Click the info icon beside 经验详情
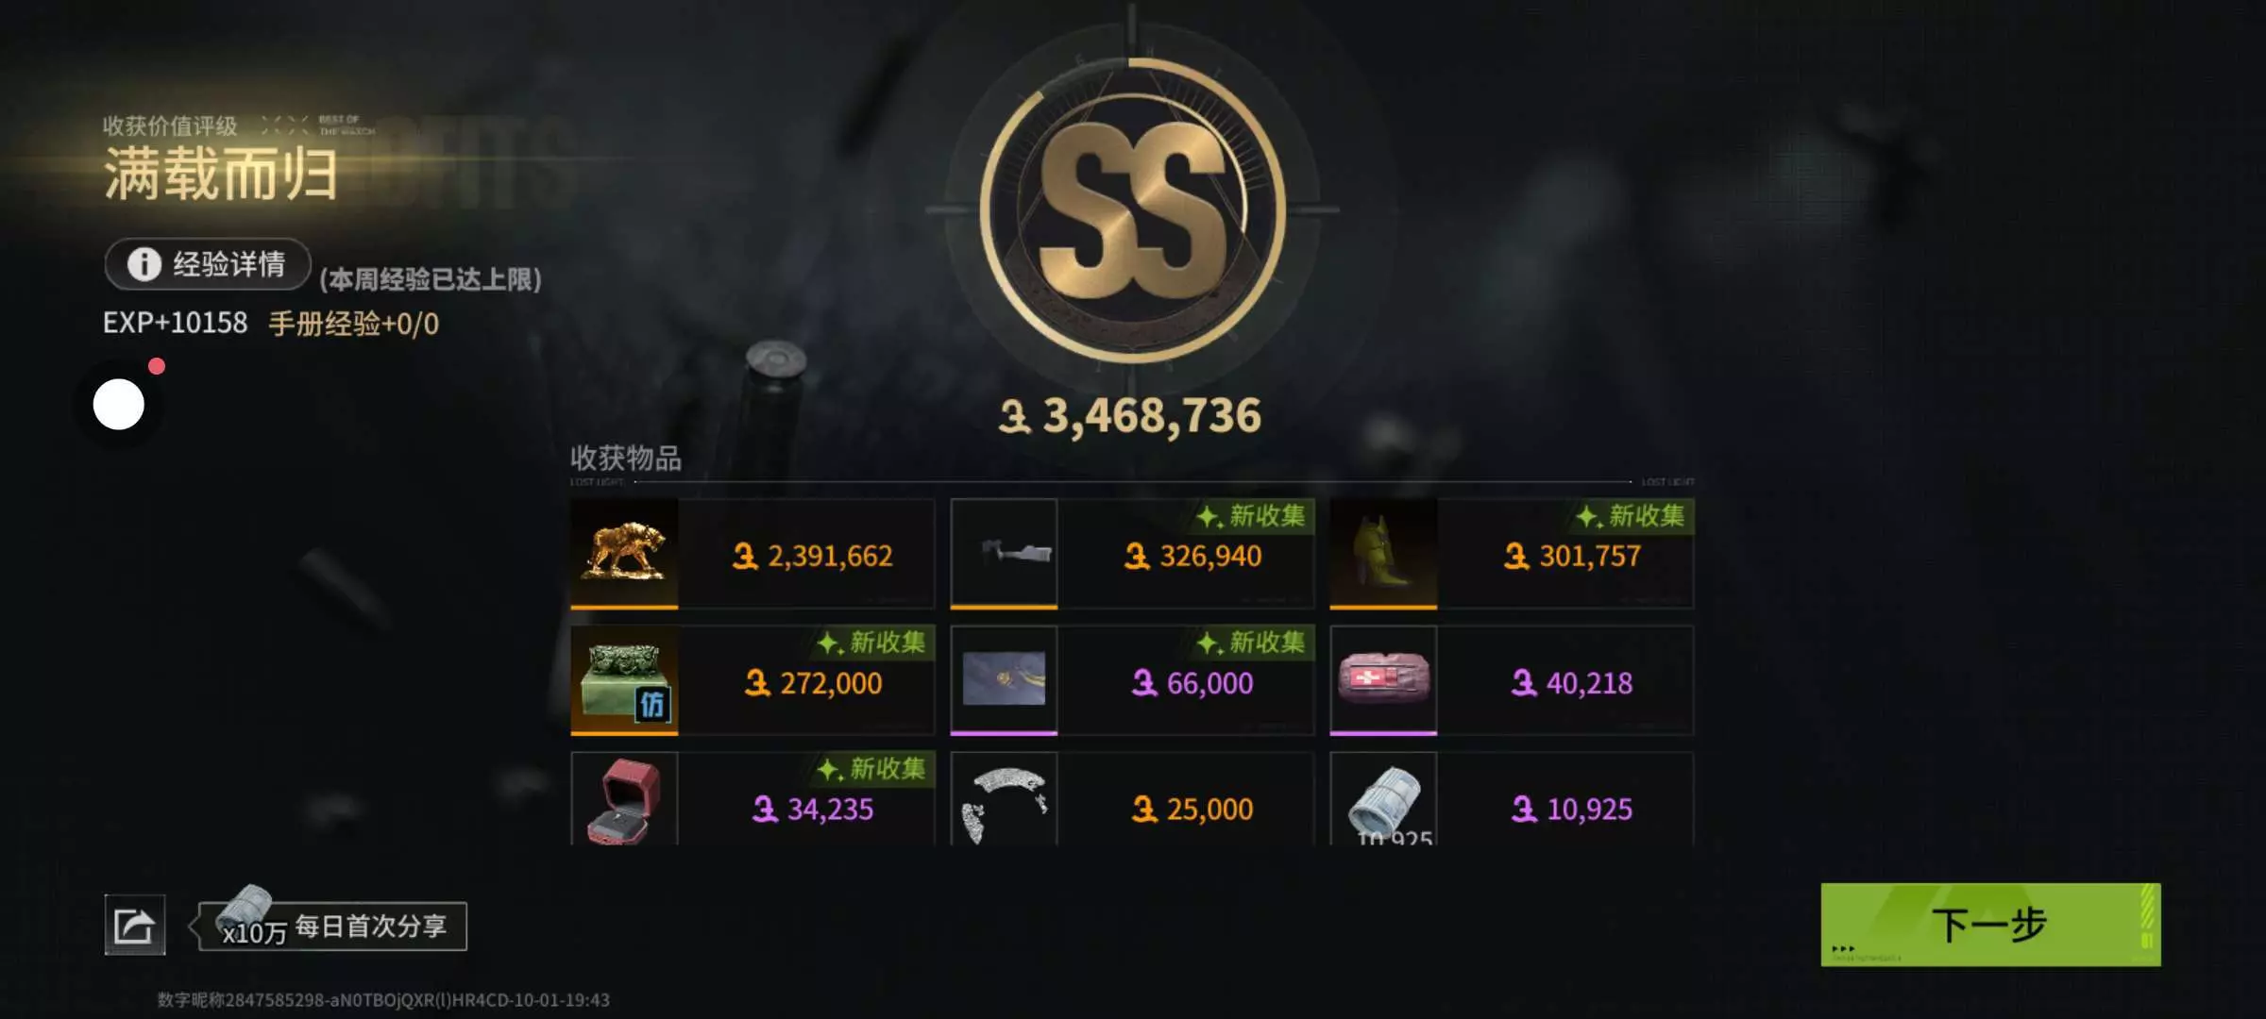 [x=144, y=264]
